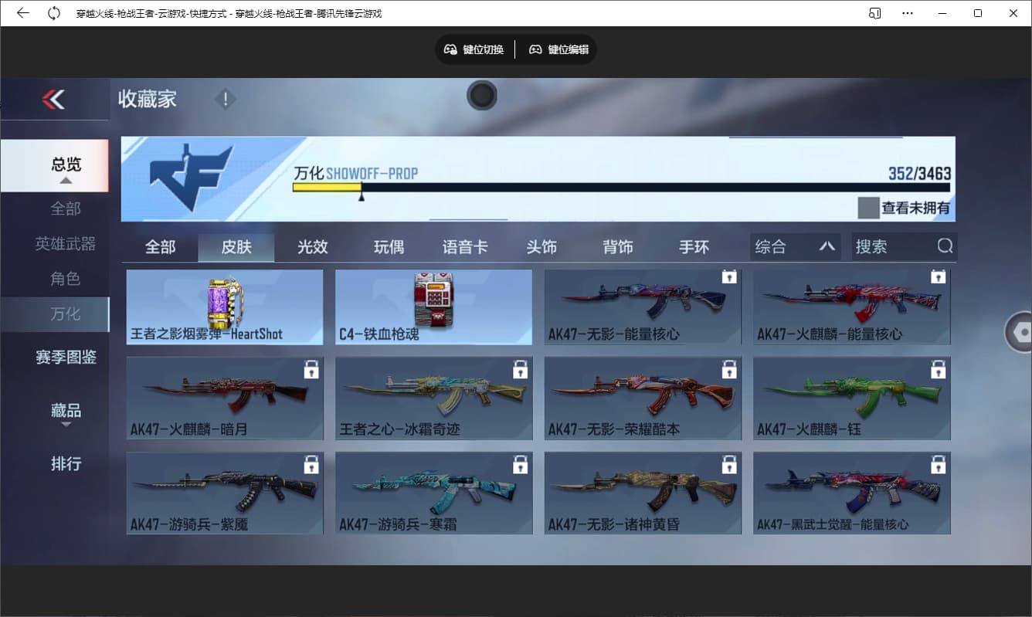Click the 键位编辑 button
1032x617 pixels.
click(558, 49)
